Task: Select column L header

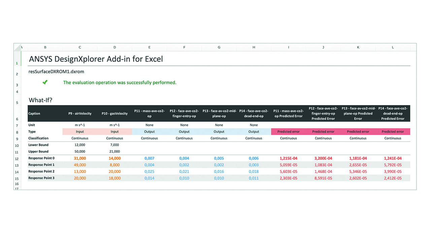Action: click(393, 47)
